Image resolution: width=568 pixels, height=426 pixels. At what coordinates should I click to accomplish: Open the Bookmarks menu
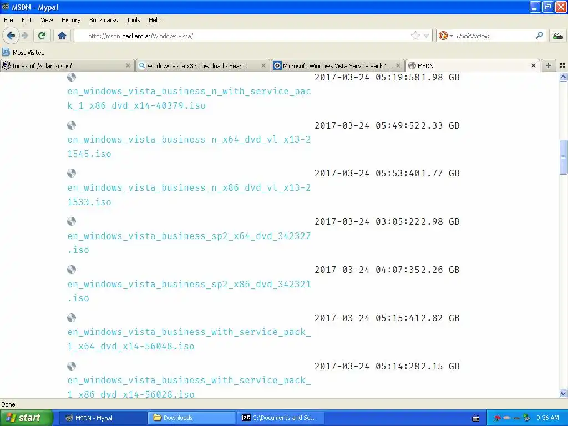[103, 20]
